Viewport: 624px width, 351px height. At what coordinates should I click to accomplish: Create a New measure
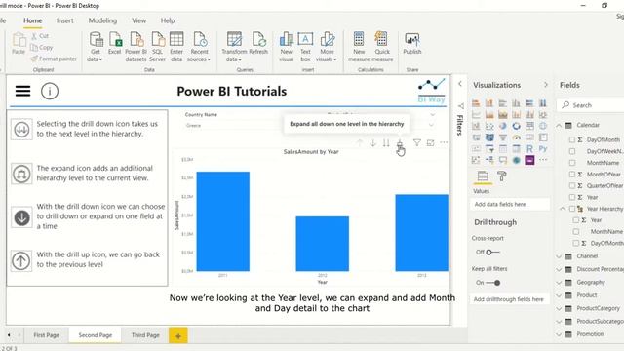[x=359, y=47]
